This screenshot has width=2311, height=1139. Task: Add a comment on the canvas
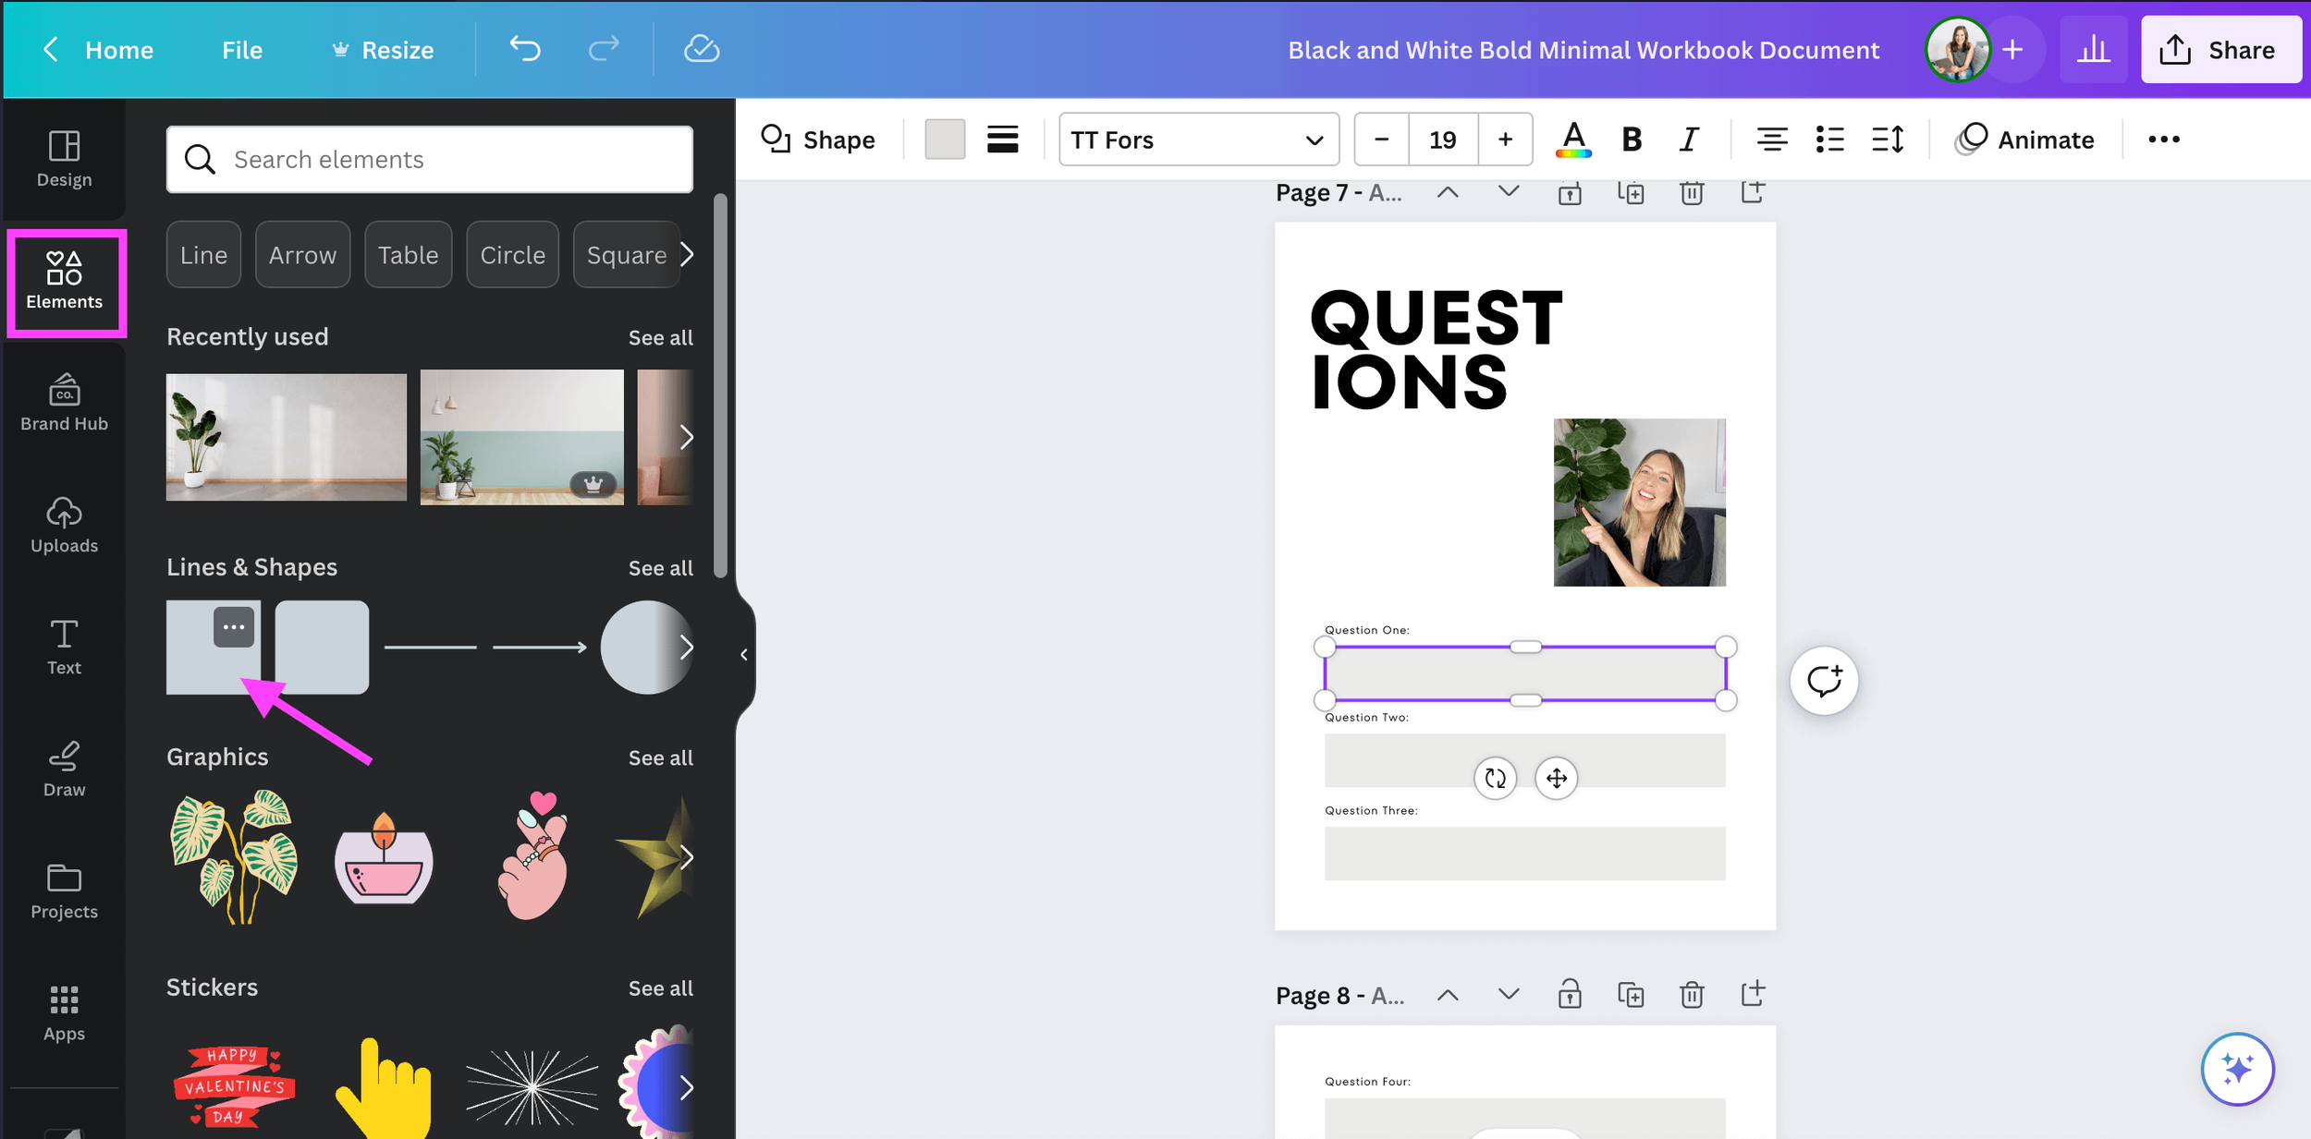click(x=1824, y=682)
